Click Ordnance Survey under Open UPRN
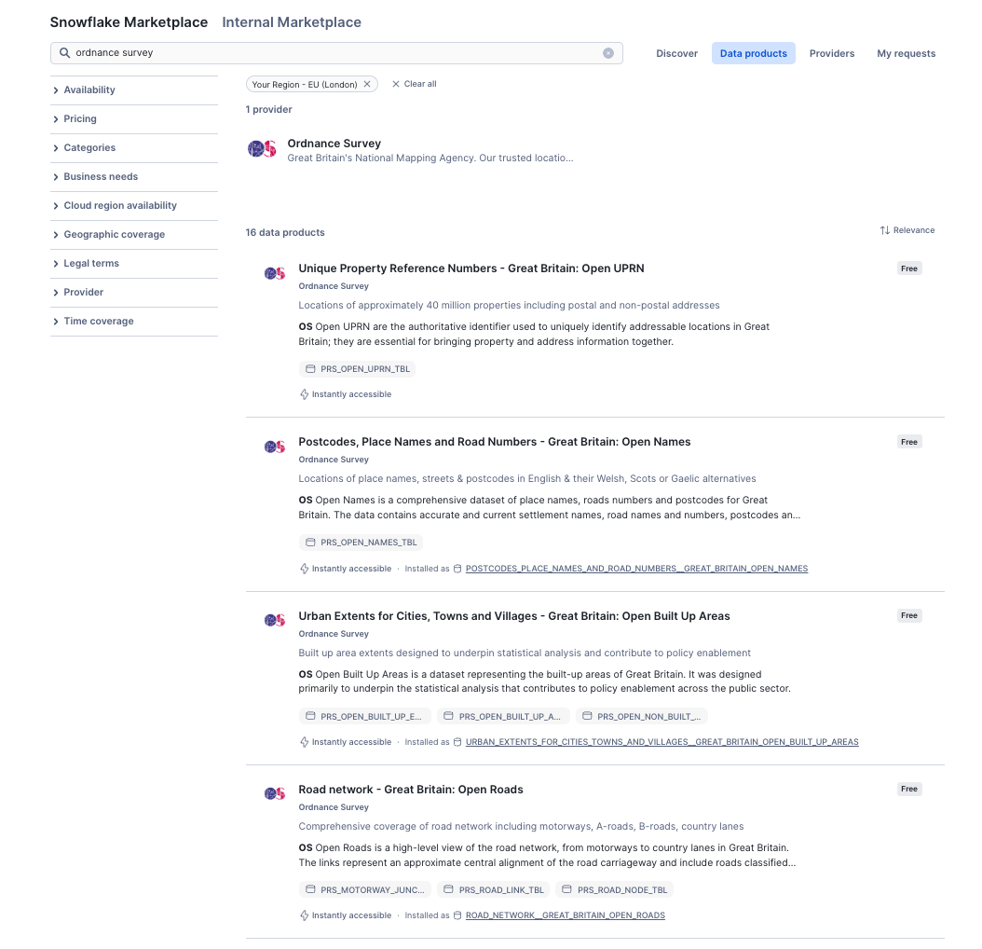This screenshot has width=982, height=949. coord(334,286)
